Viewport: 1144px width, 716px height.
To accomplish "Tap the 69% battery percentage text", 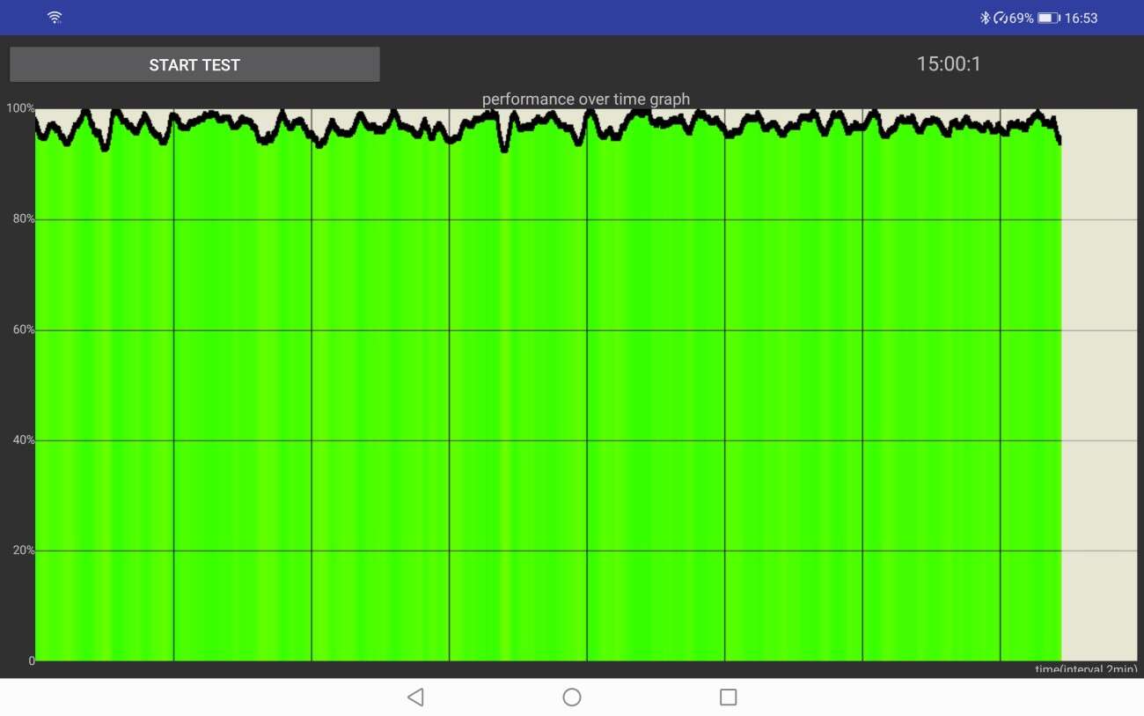I will tap(1021, 18).
